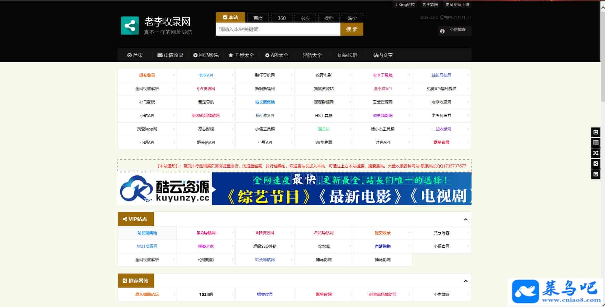Open the W21资源网 link
The width and height of the screenshot is (605, 307).
[x=147, y=246]
